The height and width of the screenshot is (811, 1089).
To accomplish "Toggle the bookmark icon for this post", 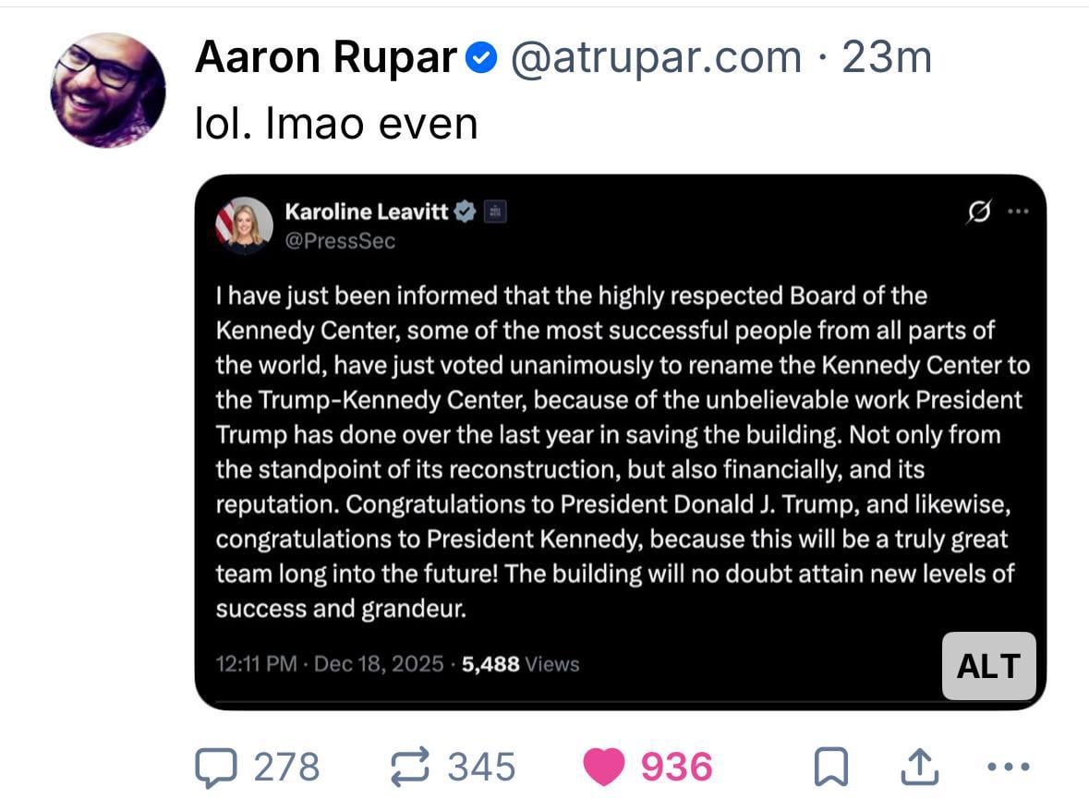I will tap(830, 767).
